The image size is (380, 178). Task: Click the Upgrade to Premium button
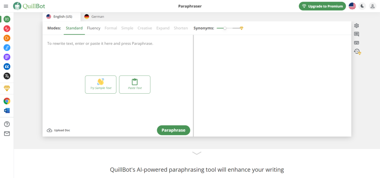322,6
